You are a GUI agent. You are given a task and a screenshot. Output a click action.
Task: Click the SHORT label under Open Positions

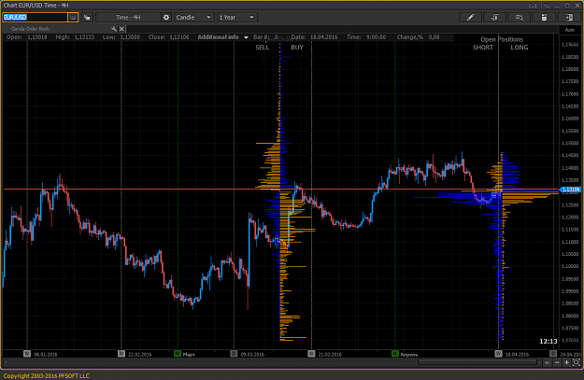point(483,48)
